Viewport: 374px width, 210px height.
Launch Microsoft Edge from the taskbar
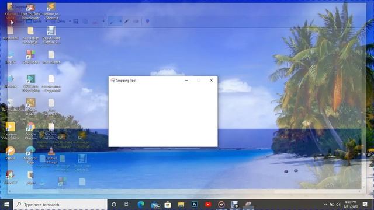coord(141,205)
